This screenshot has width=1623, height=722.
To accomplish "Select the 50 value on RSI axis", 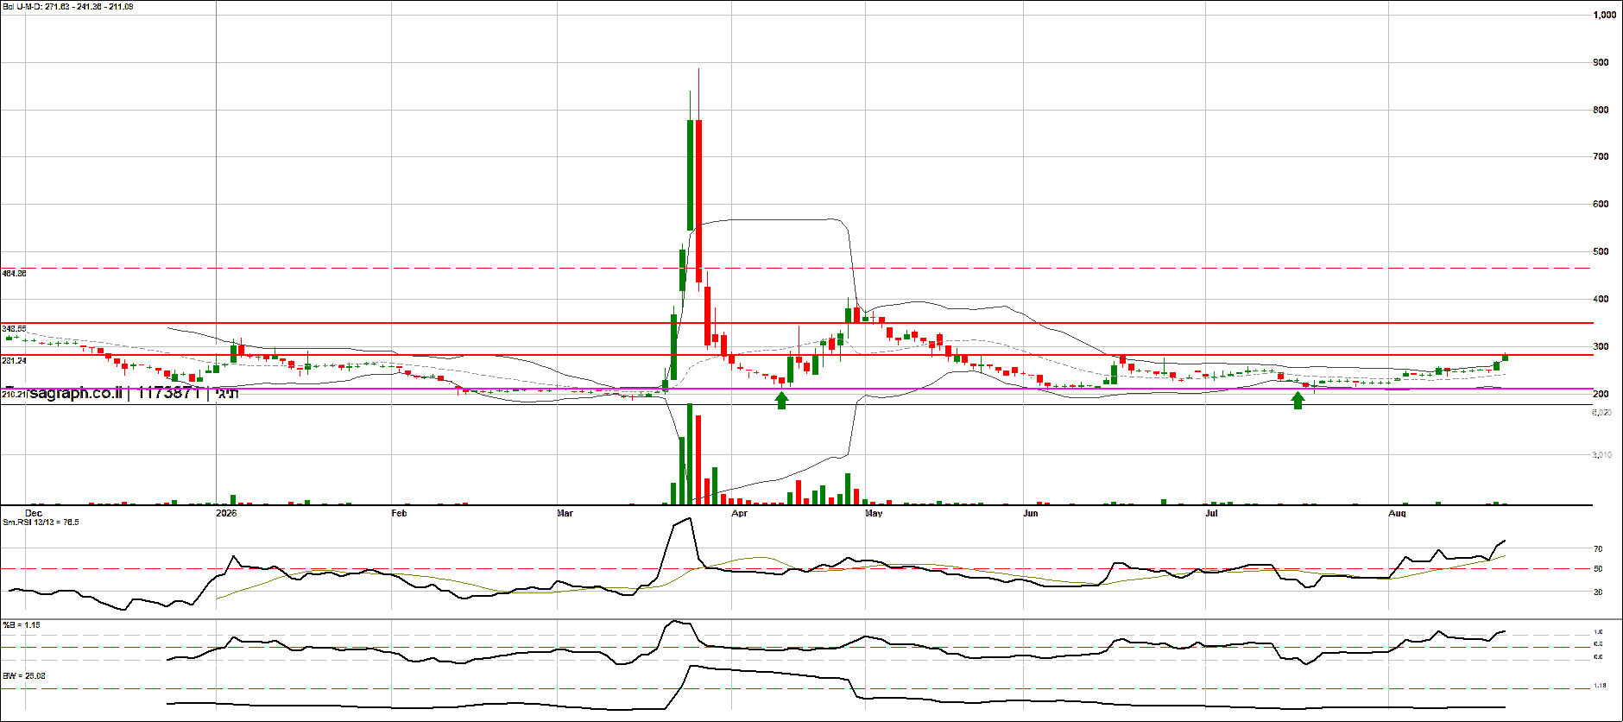I will 1598,568.
